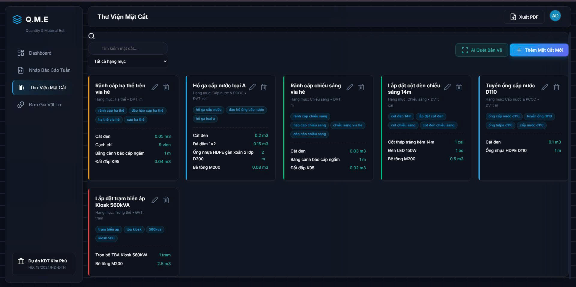Screen dimensions: 576x287
Task: Click the Thư Viện Mặt Cắt page title
Action: tap(123, 17)
